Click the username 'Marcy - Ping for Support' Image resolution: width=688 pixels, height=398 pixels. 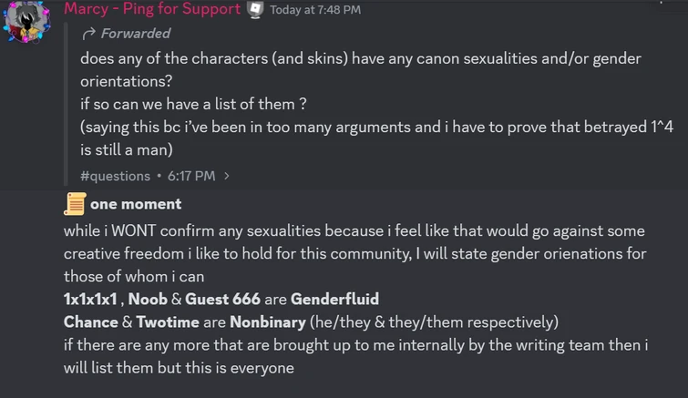pyautogui.click(x=152, y=9)
